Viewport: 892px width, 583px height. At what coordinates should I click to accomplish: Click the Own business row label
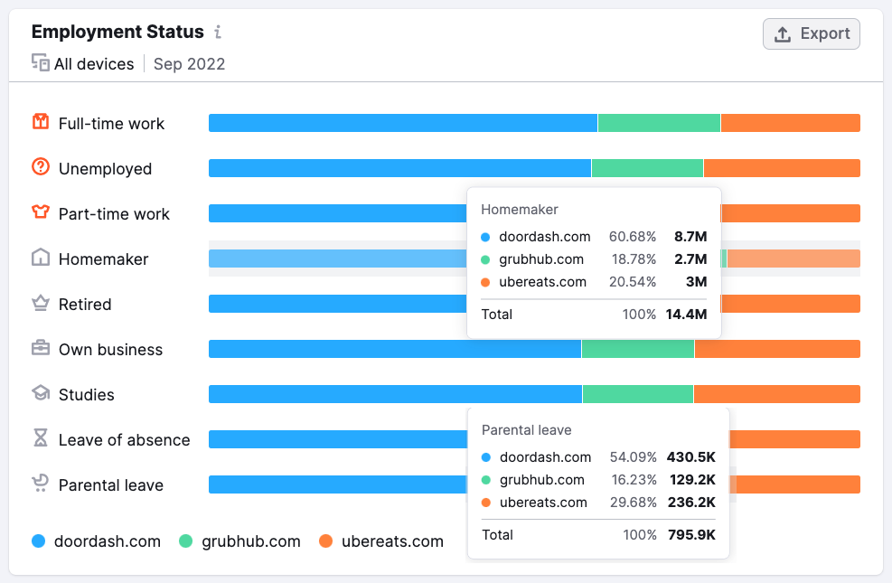pos(111,349)
